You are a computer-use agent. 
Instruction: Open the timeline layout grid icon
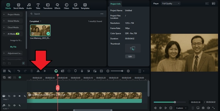(x=4, y=71)
